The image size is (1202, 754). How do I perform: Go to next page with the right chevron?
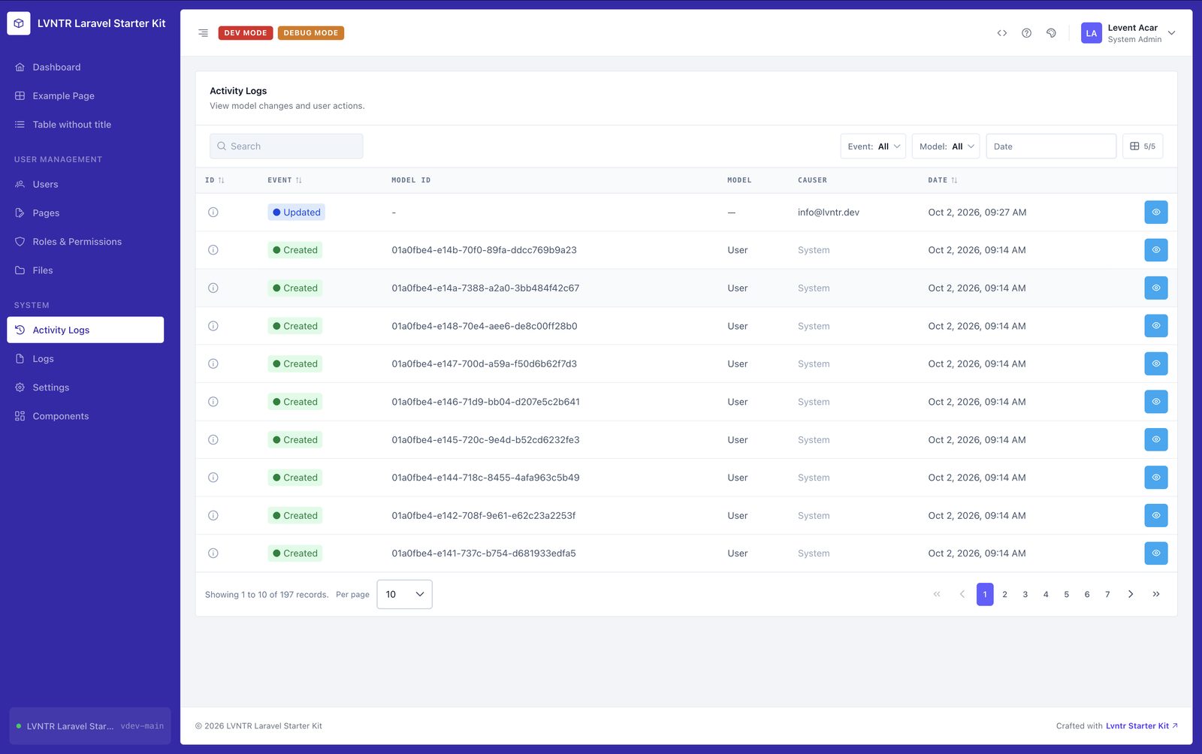pyautogui.click(x=1131, y=594)
